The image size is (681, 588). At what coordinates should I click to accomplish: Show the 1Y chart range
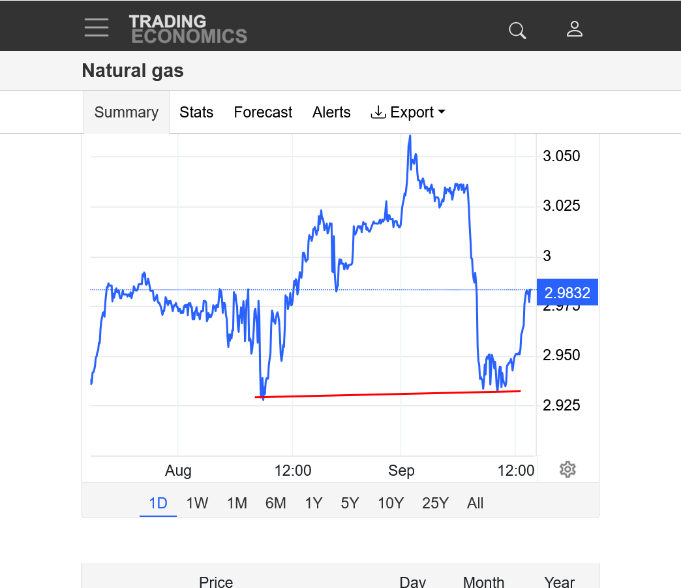(314, 503)
